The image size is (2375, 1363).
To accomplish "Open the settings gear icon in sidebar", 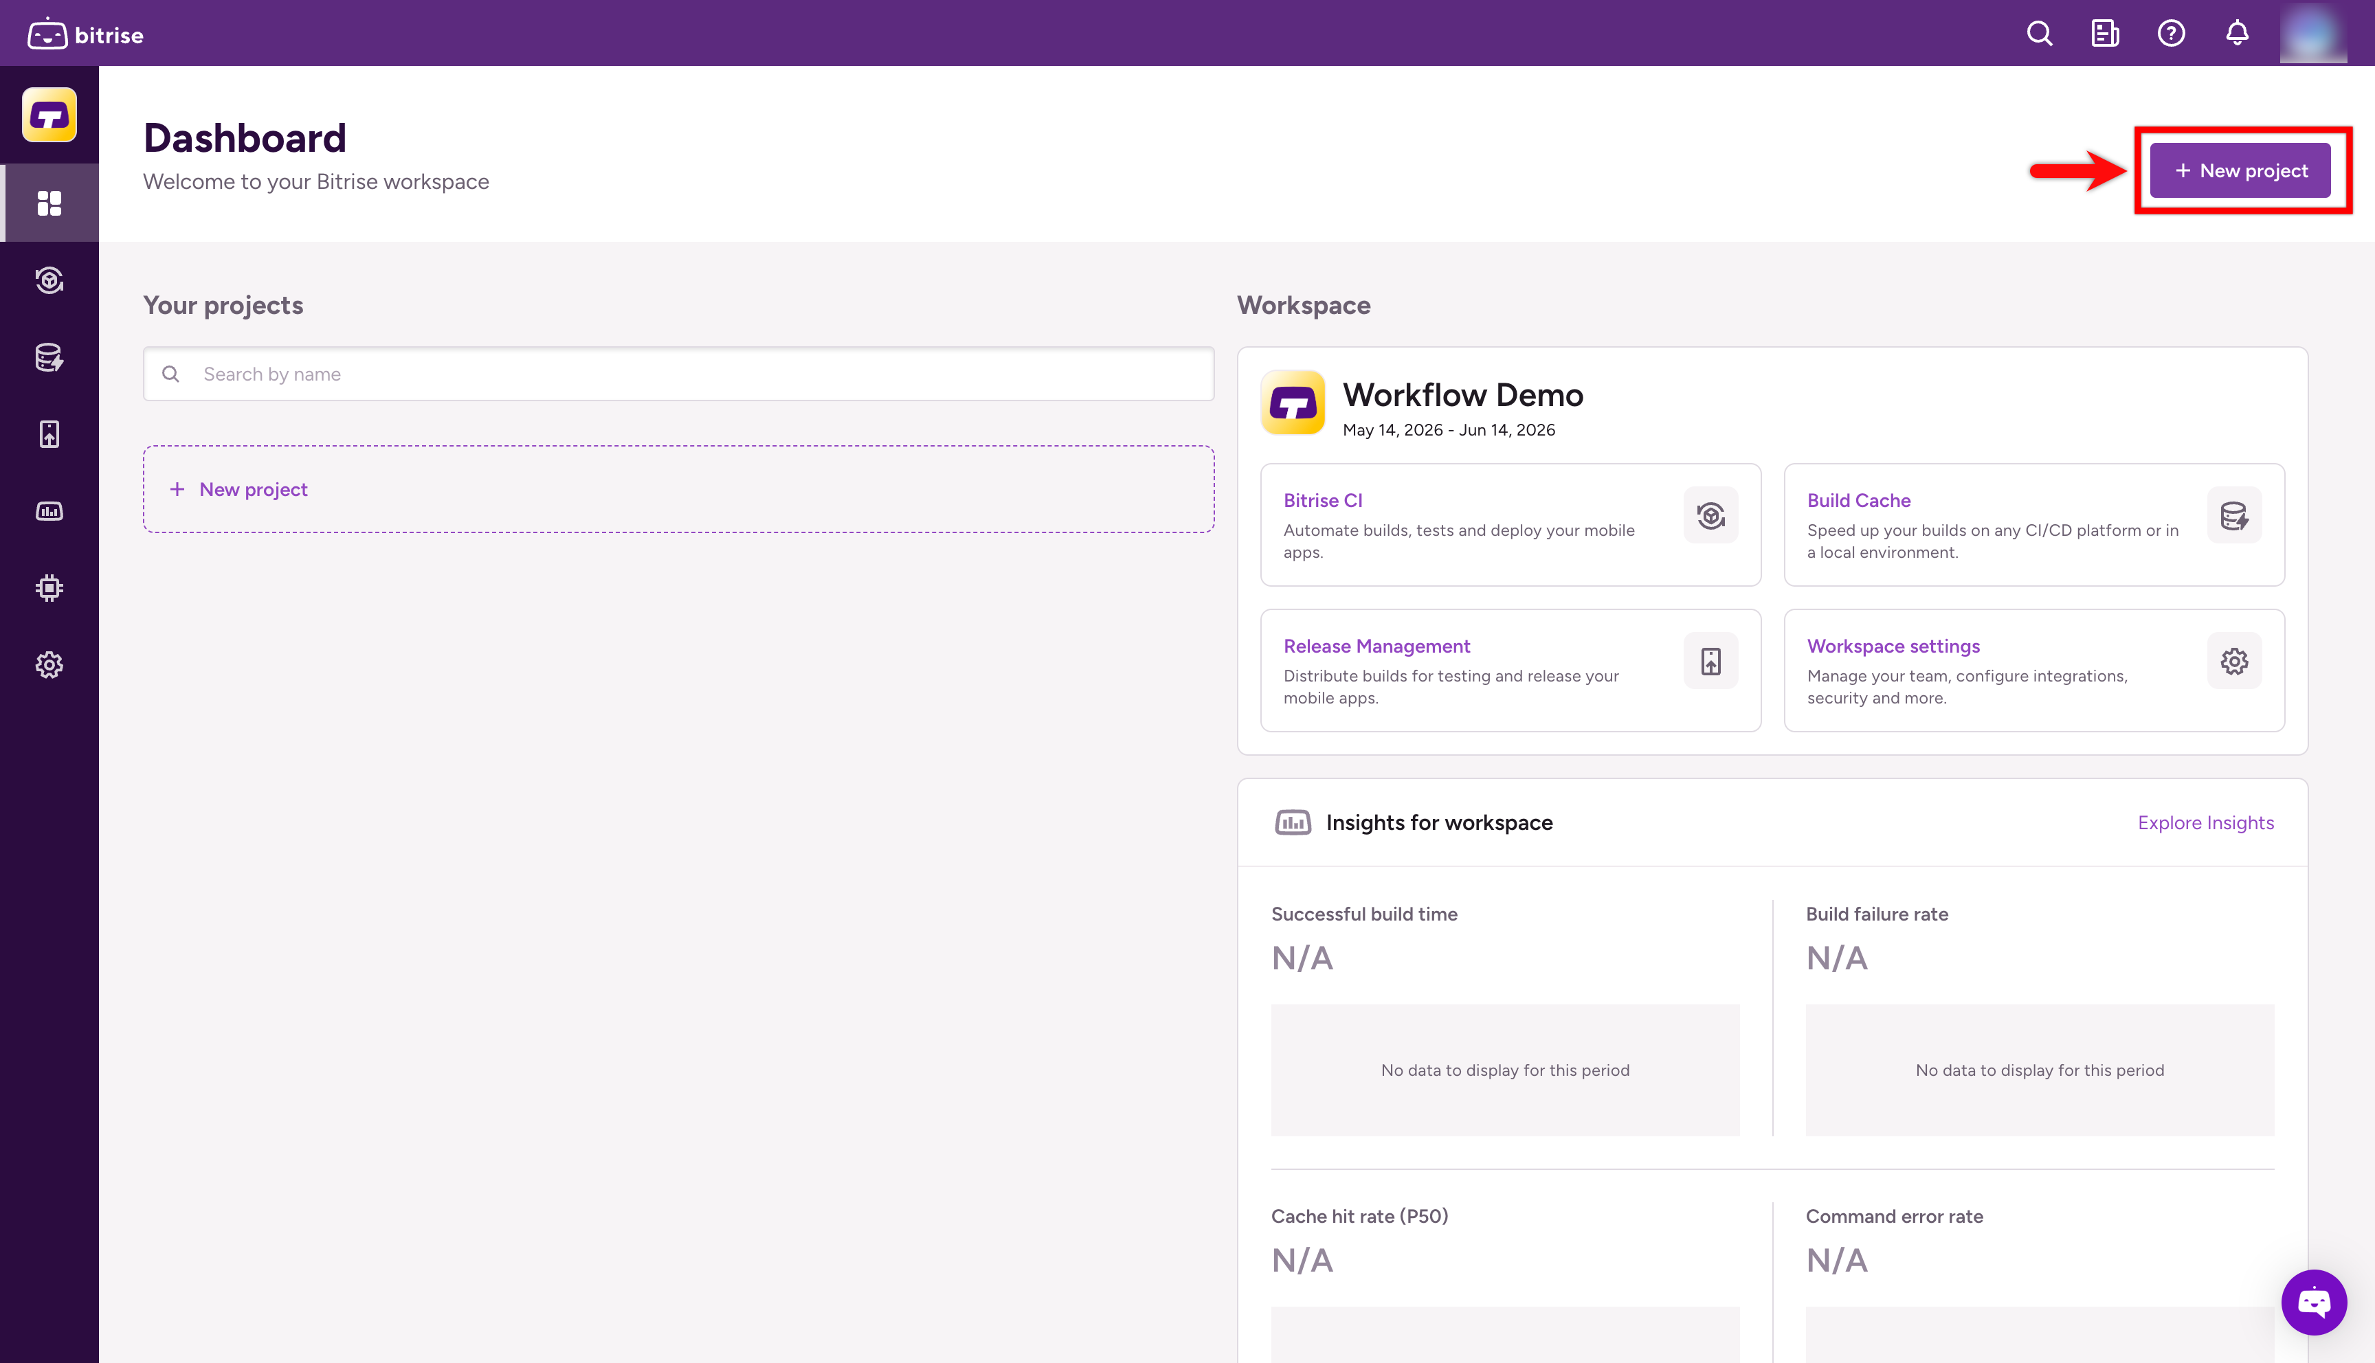I will [49, 664].
